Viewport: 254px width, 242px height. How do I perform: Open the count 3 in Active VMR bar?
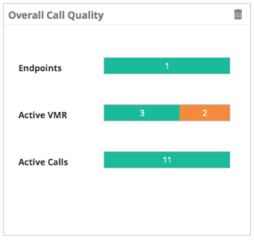pos(142,113)
